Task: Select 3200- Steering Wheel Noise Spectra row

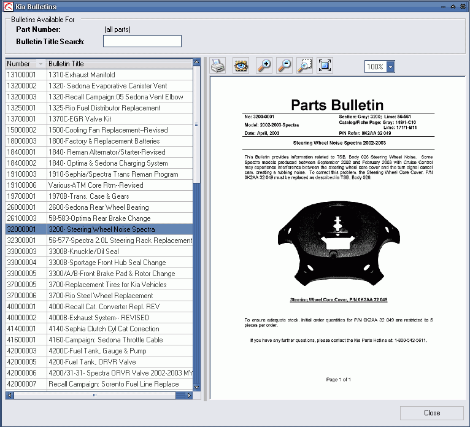Action: click(x=99, y=229)
